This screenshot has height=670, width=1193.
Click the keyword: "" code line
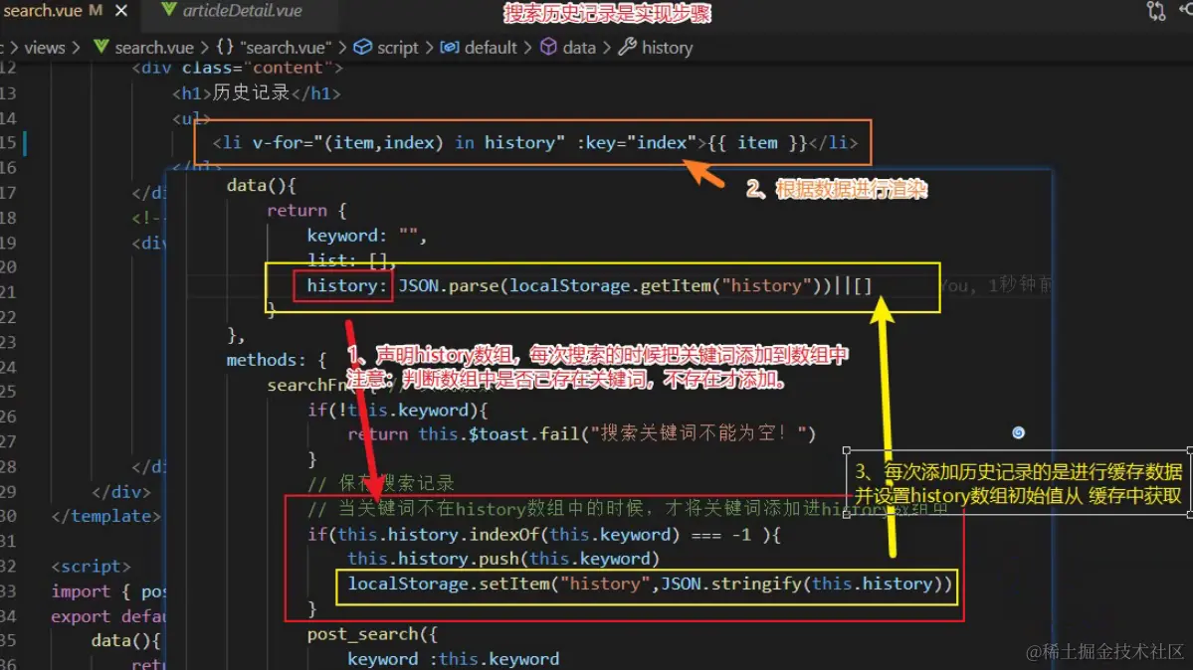(x=367, y=236)
